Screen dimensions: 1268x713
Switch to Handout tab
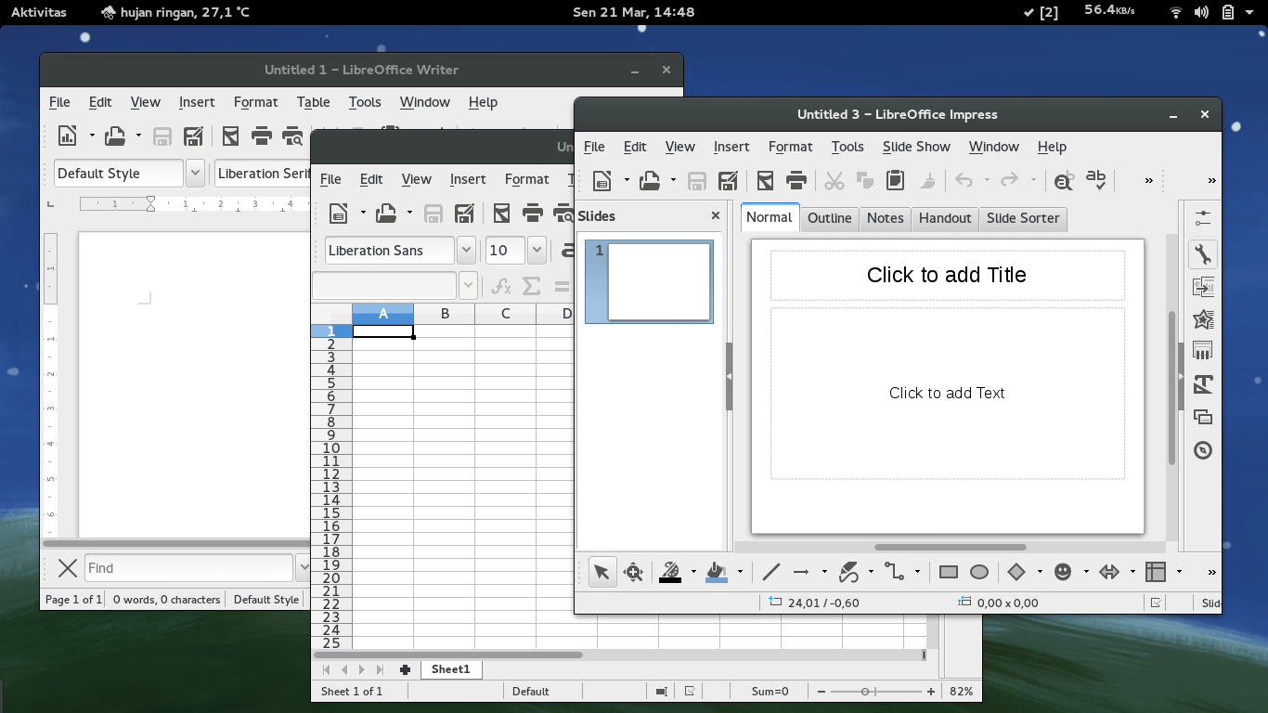click(945, 218)
